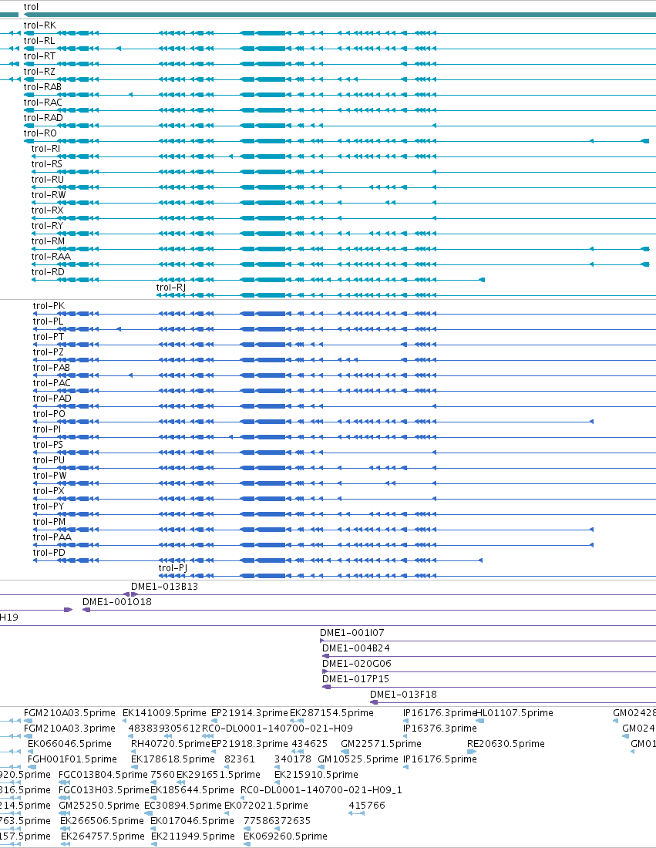The image size is (656, 848).
Task: Select transcript trol-RAA
Action: click(51, 257)
